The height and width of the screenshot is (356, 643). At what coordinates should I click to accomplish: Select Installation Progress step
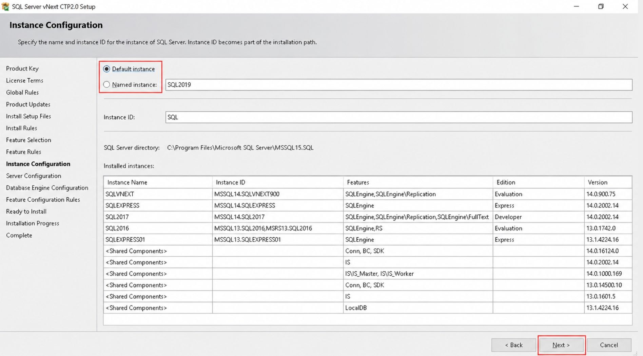(x=33, y=223)
